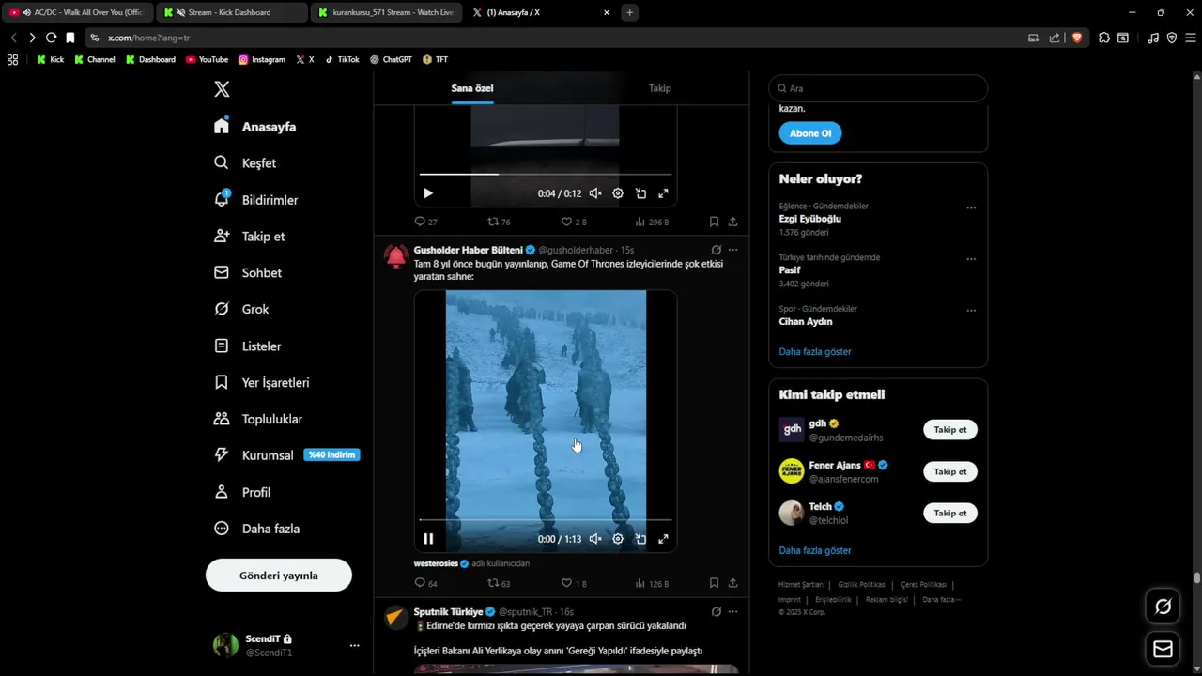Click the Ara search field
The height and width of the screenshot is (676, 1202).
[x=878, y=88]
